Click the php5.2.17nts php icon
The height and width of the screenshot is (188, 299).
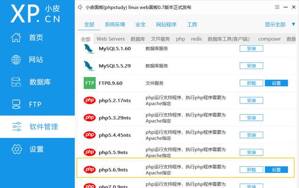tap(89, 100)
